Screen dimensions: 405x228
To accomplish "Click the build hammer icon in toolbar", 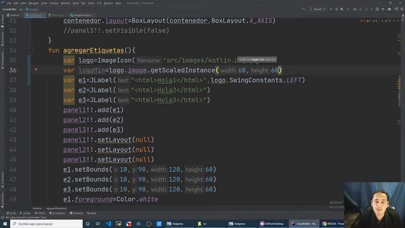I will pos(304,9).
